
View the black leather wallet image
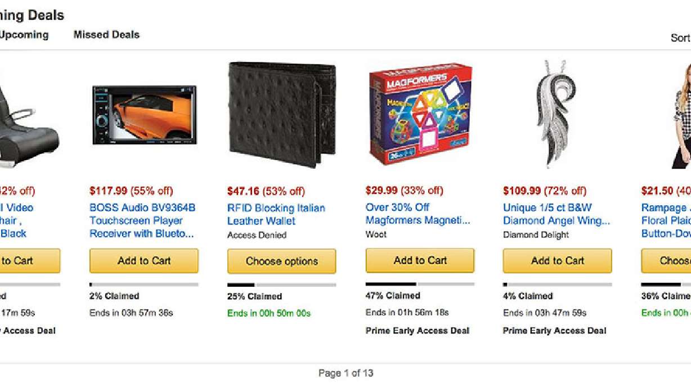281,112
